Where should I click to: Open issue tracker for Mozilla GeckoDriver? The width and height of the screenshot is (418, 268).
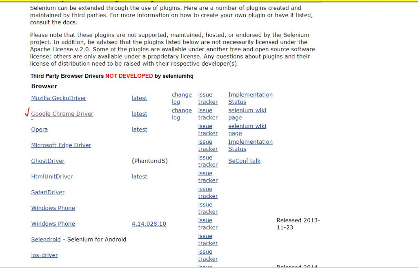[x=208, y=98]
